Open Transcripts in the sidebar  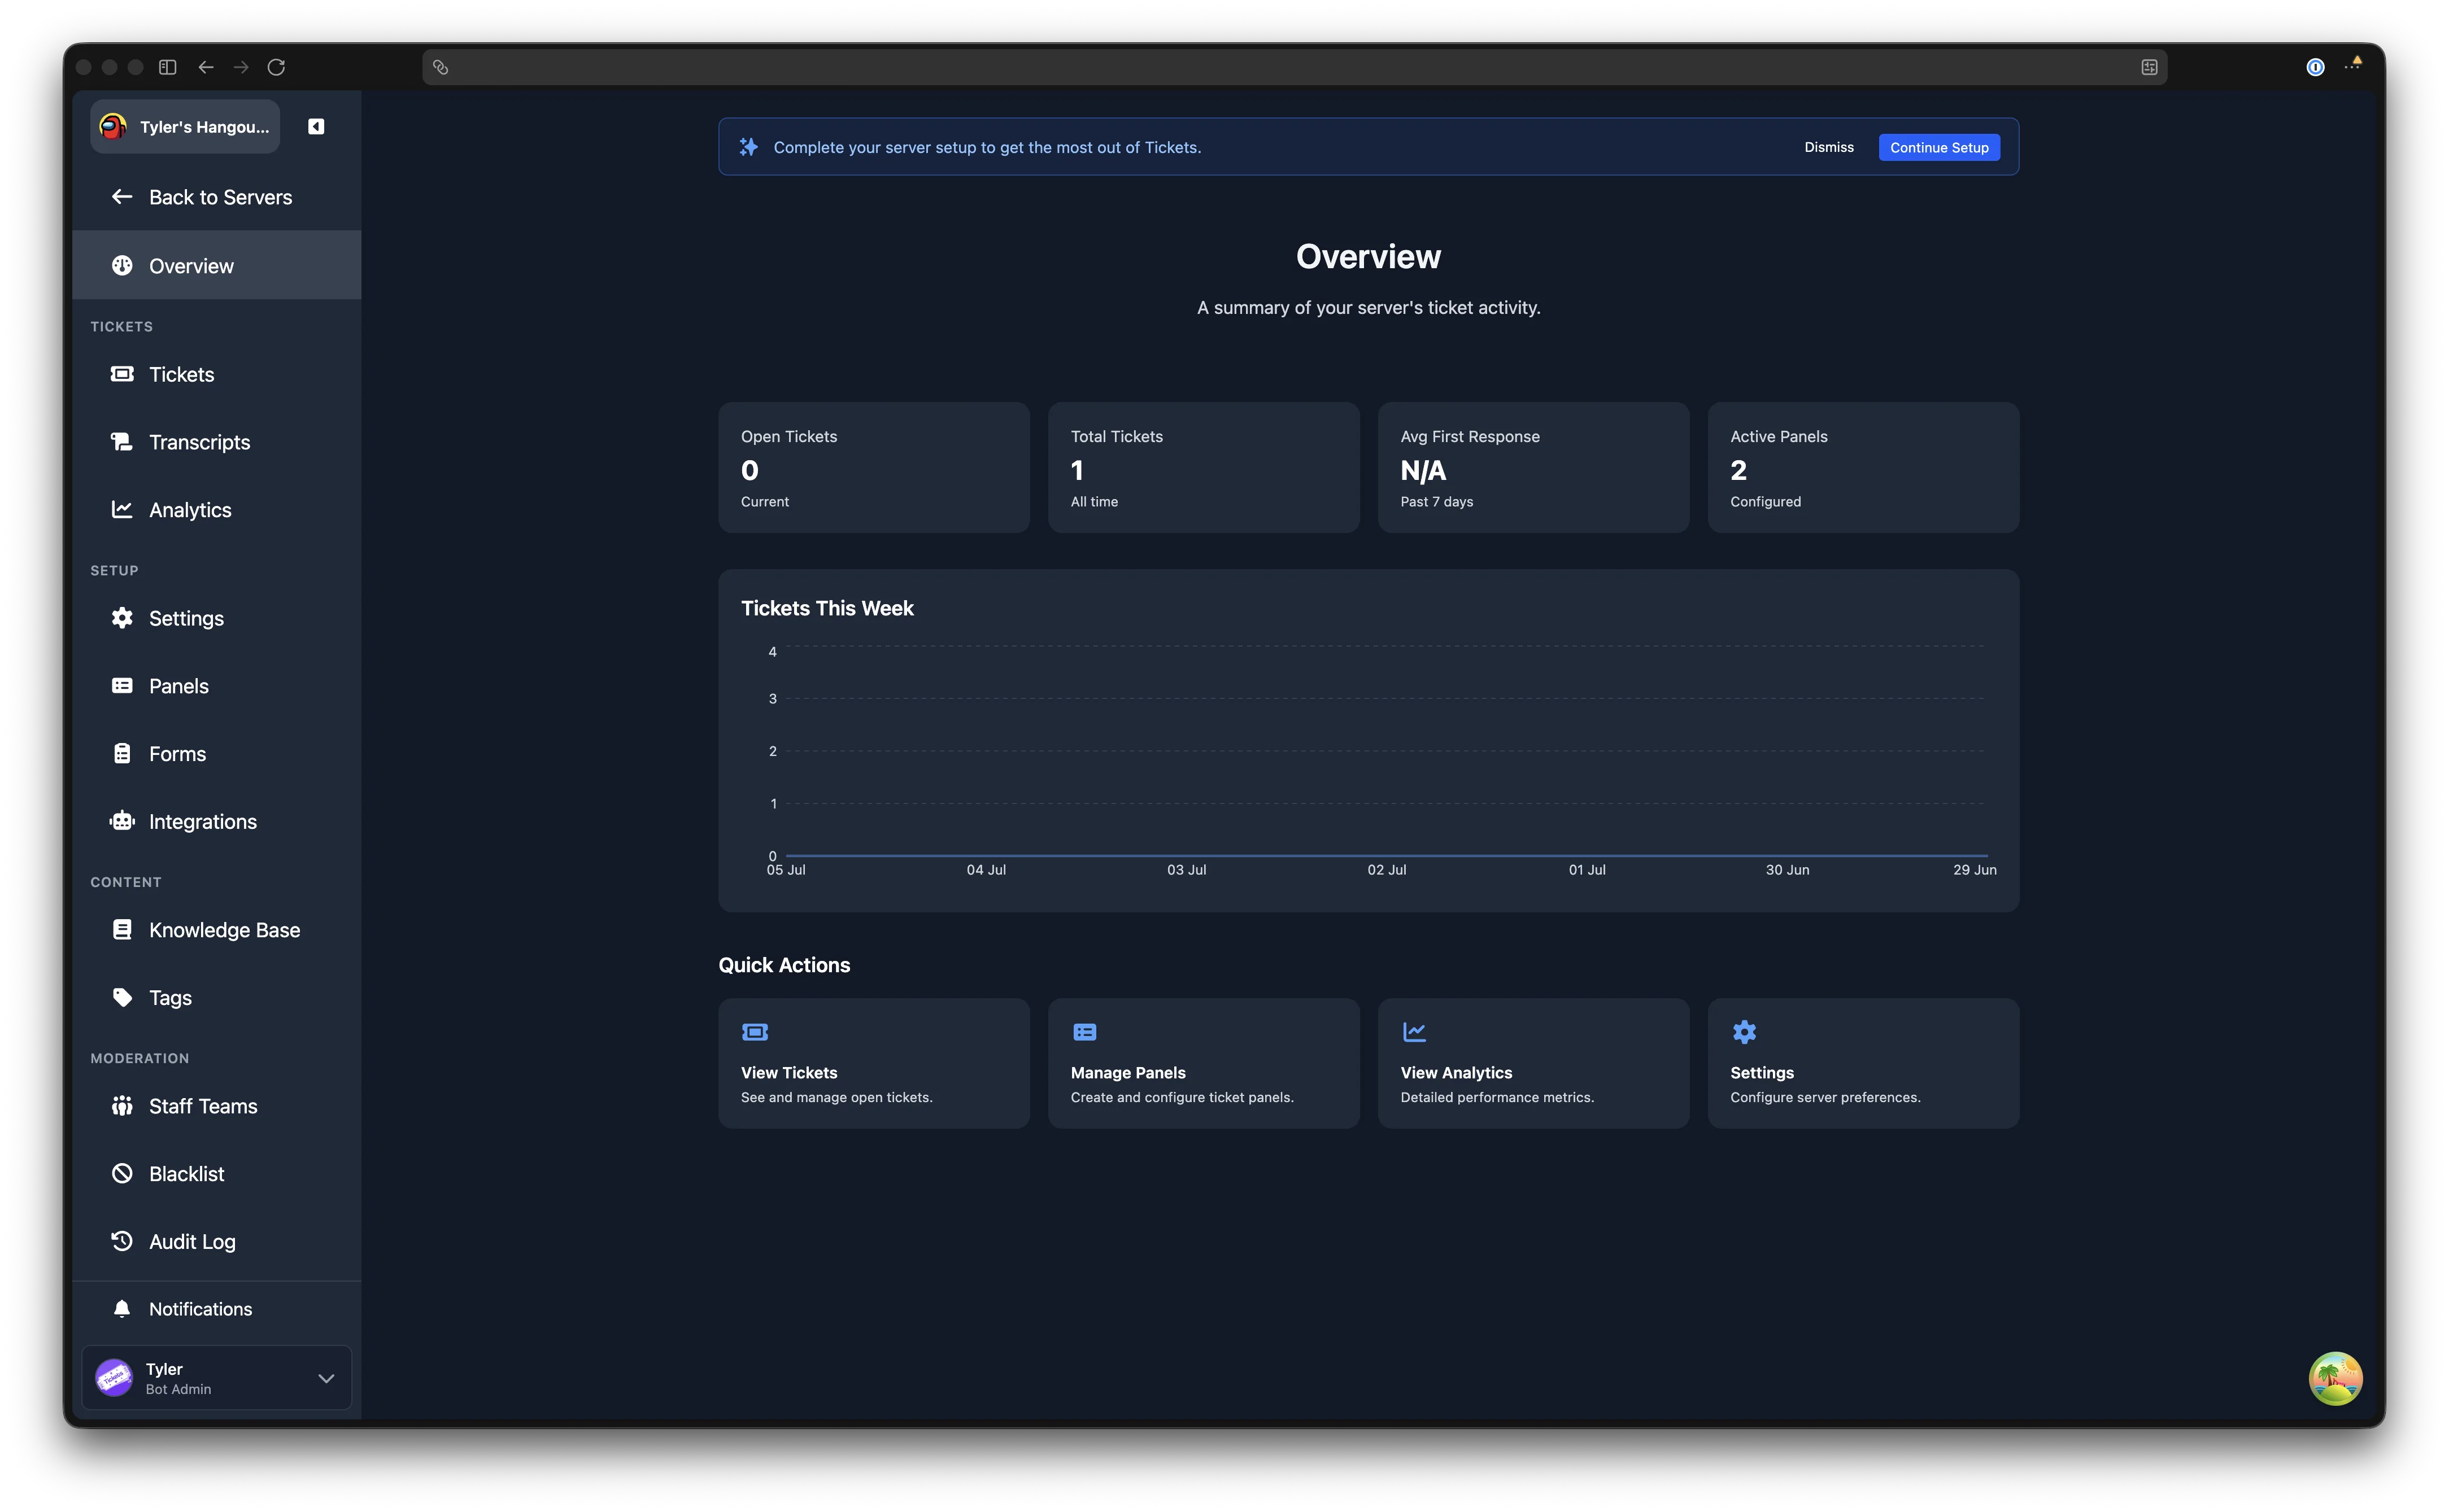(x=217, y=441)
